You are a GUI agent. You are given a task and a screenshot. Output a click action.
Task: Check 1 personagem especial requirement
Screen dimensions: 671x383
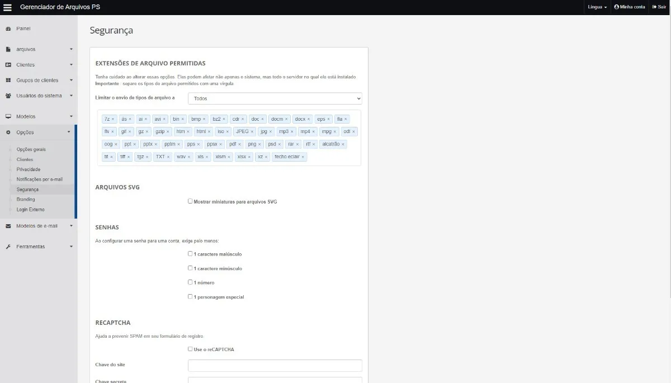(190, 296)
